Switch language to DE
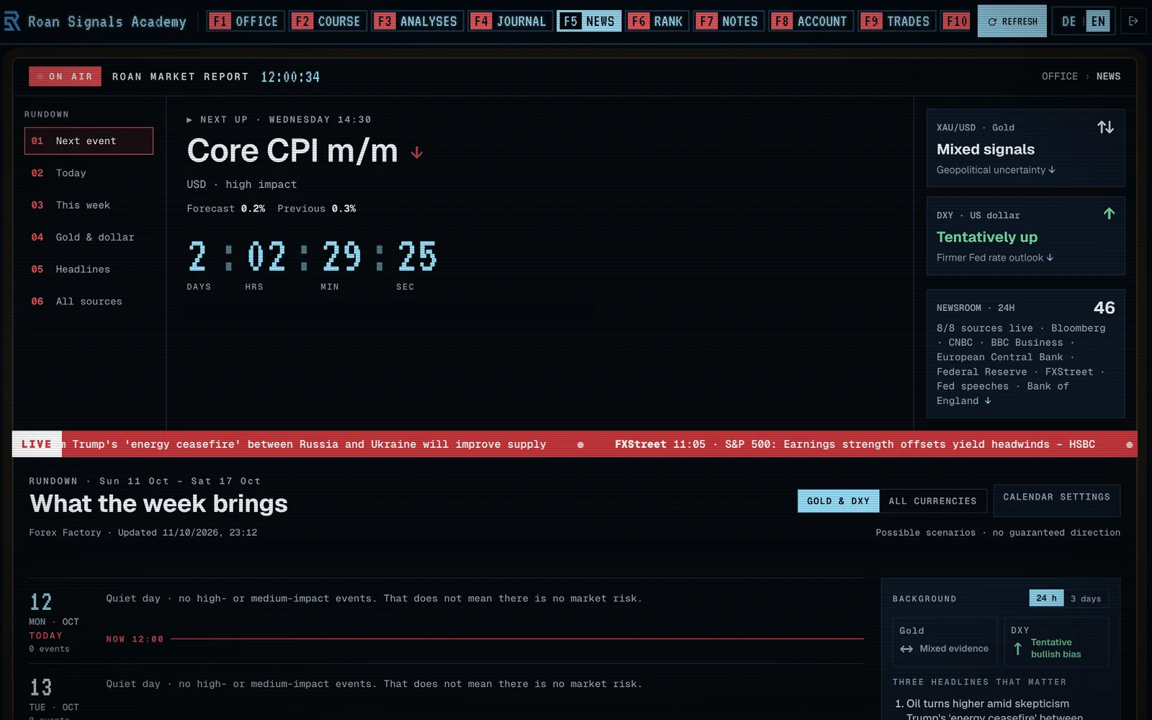Image resolution: width=1152 pixels, height=720 pixels. click(1068, 22)
